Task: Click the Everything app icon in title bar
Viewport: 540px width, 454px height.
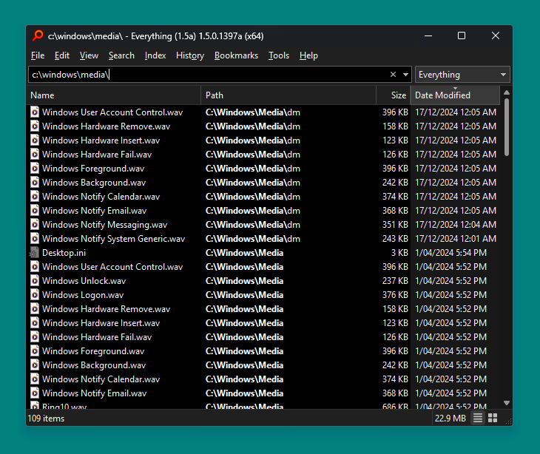Action: (x=38, y=35)
